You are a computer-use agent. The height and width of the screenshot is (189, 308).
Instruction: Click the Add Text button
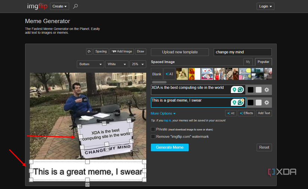264,113
